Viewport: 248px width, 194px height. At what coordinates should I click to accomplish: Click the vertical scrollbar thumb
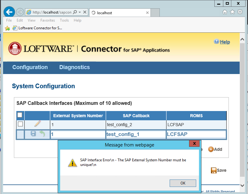(242, 109)
